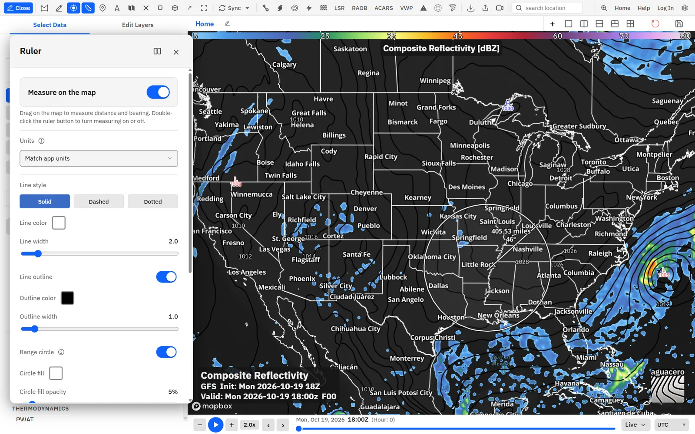Turn off Measure on the map
This screenshot has width=695, height=434.
158,92
